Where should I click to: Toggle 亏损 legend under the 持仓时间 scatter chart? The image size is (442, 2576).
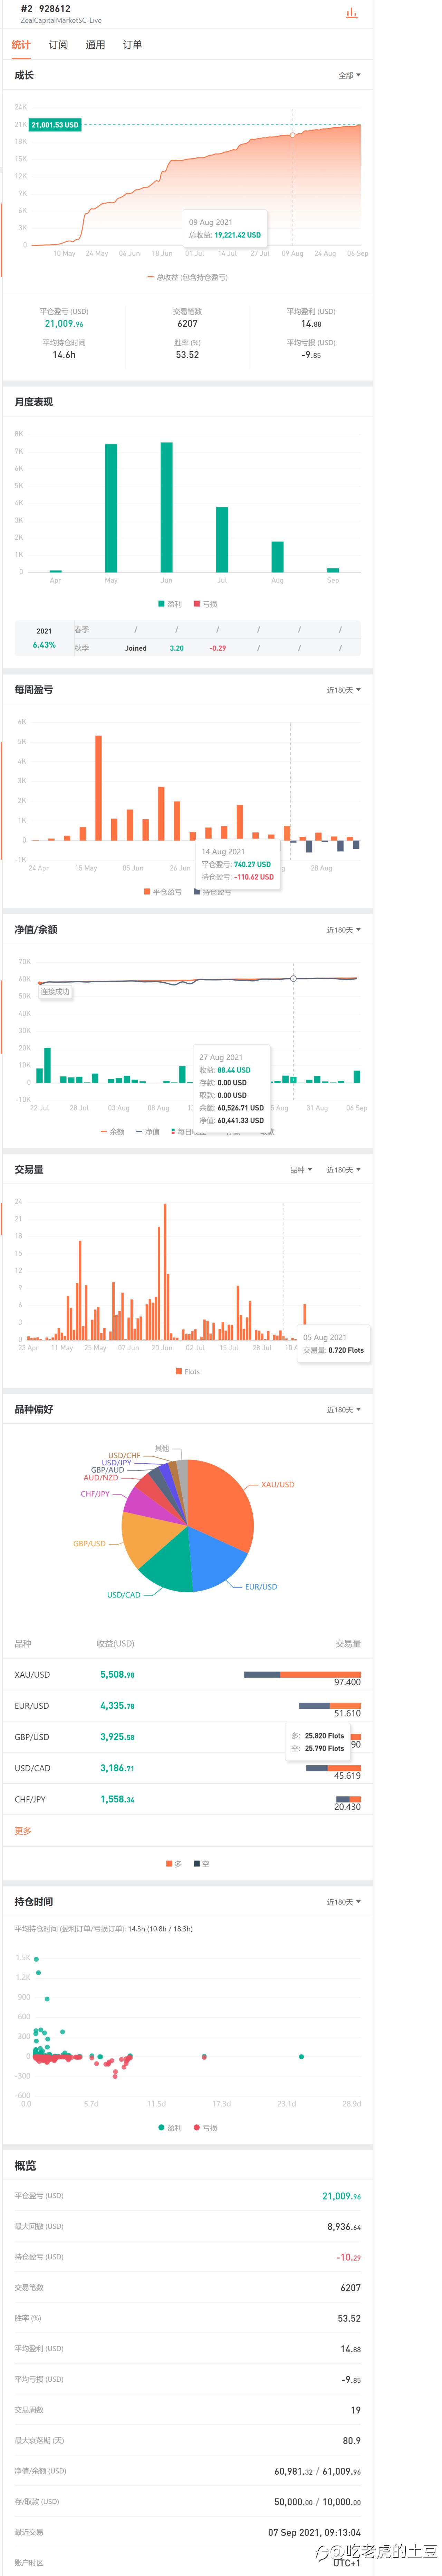[205, 2128]
